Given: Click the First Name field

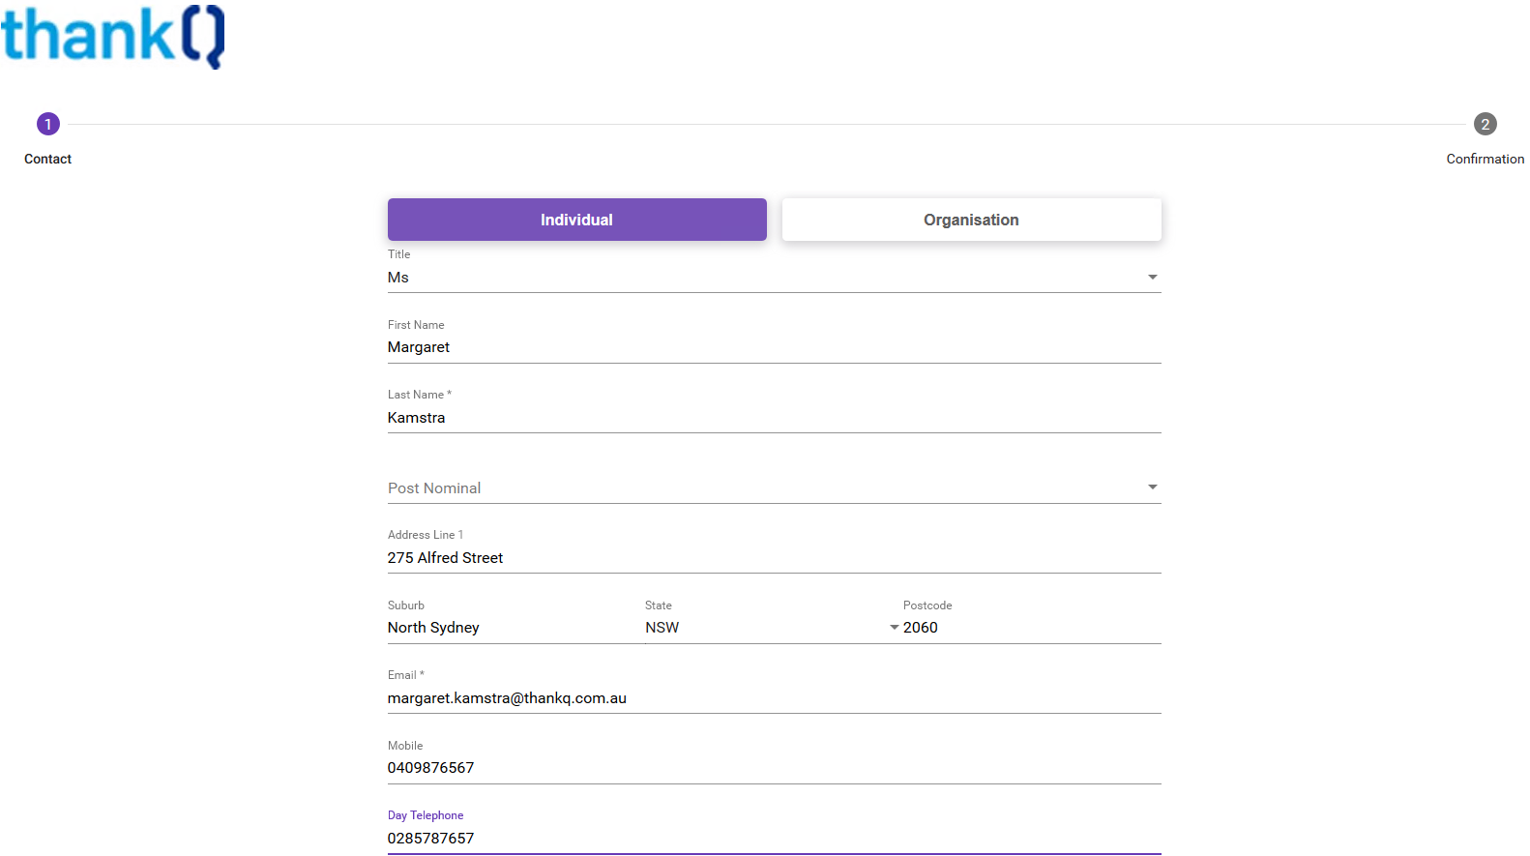Looking at the screenshot, I should 774,347.
